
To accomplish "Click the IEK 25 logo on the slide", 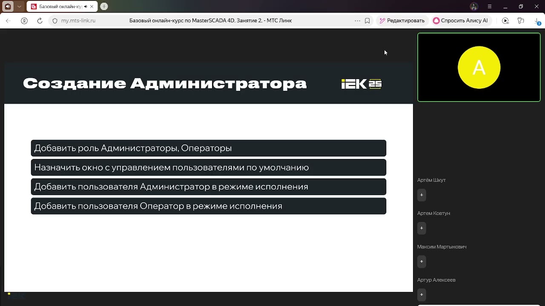I will point(361,84).
